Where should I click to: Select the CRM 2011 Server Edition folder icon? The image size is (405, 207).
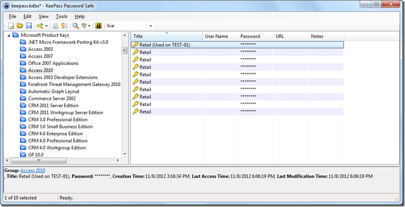click(23, 106)
